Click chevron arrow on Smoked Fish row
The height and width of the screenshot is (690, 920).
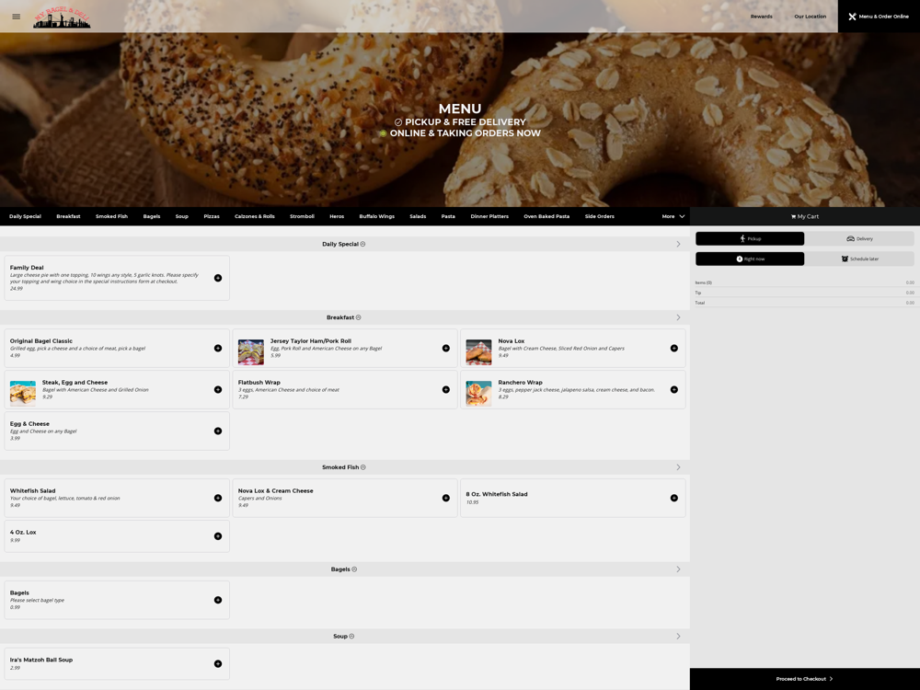coord(678,467)
